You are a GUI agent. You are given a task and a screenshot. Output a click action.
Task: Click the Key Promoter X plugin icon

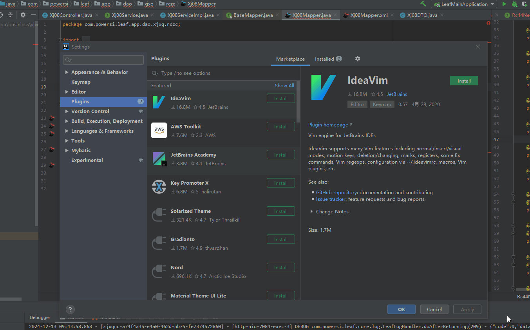pos(159,187)
